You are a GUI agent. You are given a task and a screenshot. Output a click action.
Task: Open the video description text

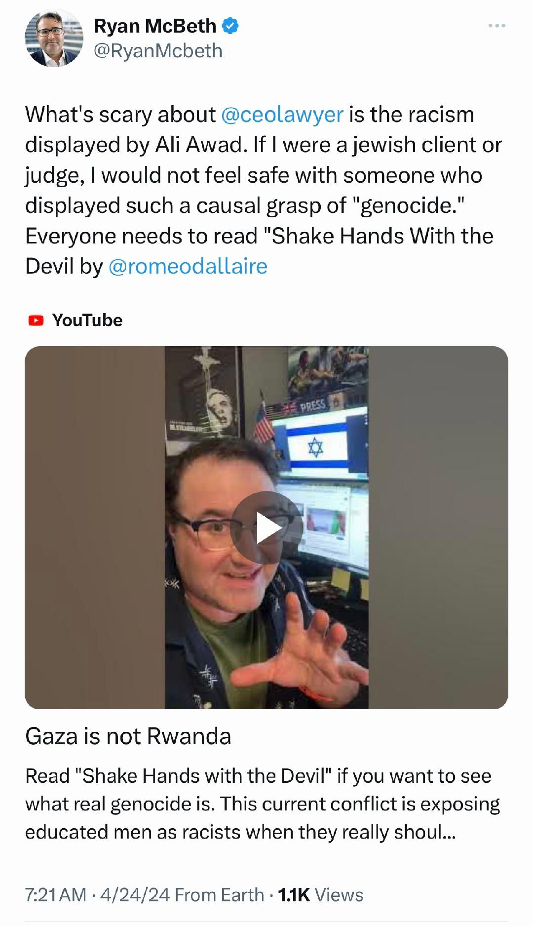(x=263, y=804)
